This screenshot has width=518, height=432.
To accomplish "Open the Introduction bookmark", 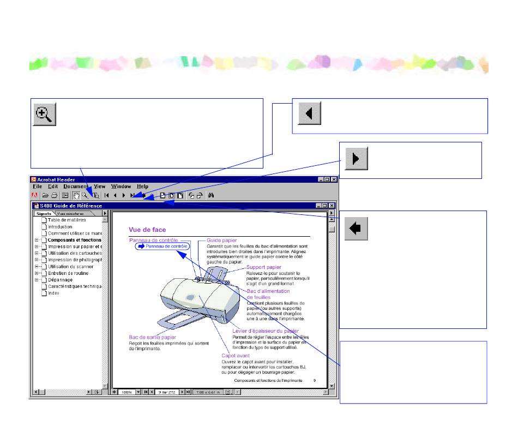I will pos(60,227).
